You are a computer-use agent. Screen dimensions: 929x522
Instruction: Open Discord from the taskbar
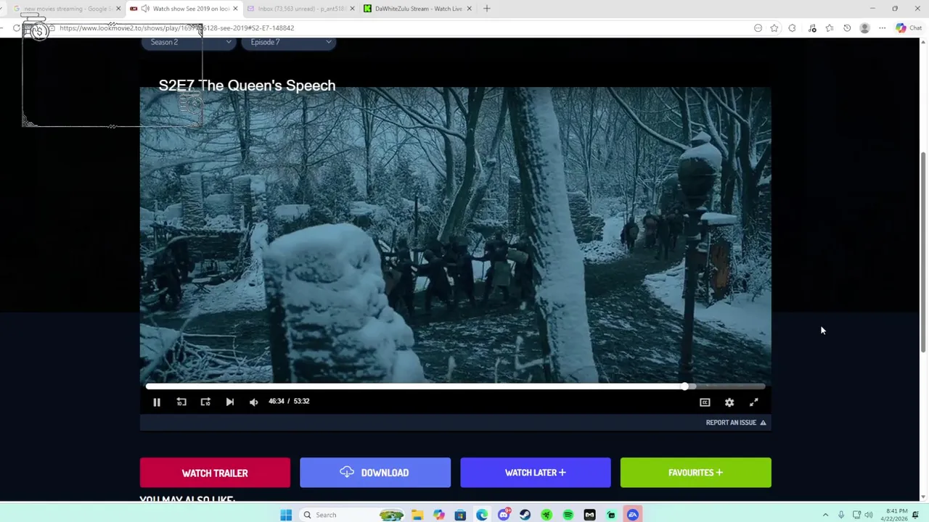(x=504, y=515)
